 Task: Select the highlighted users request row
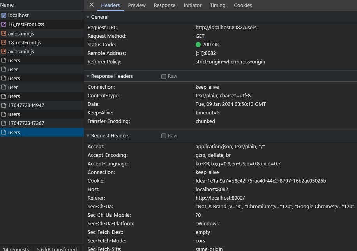(x=42, y=132)
